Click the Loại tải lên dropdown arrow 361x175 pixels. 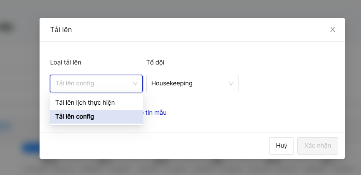pos(135,83)
